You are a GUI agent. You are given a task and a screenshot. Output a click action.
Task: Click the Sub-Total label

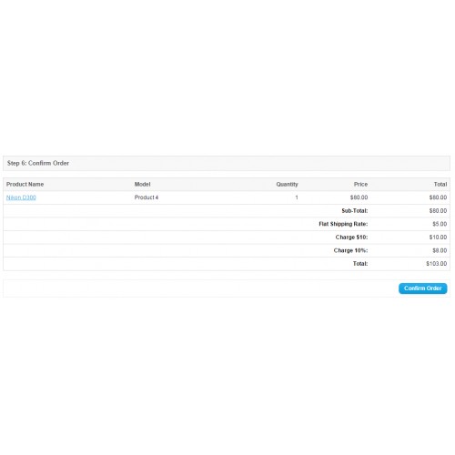click(x=355, y=210)
